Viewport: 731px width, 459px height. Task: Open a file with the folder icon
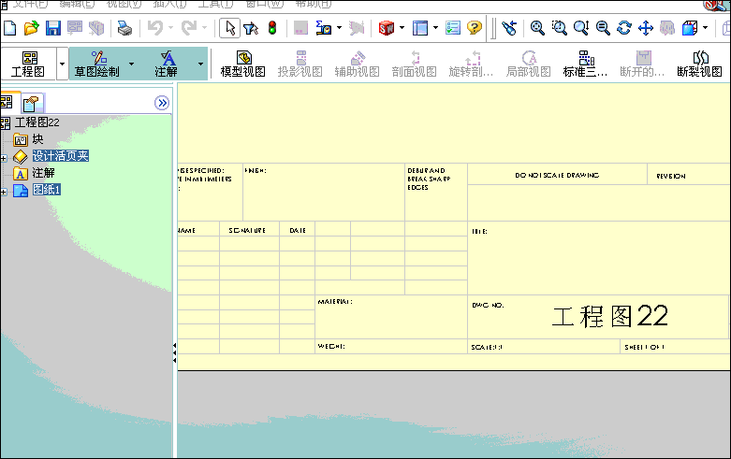click(31, 28)
